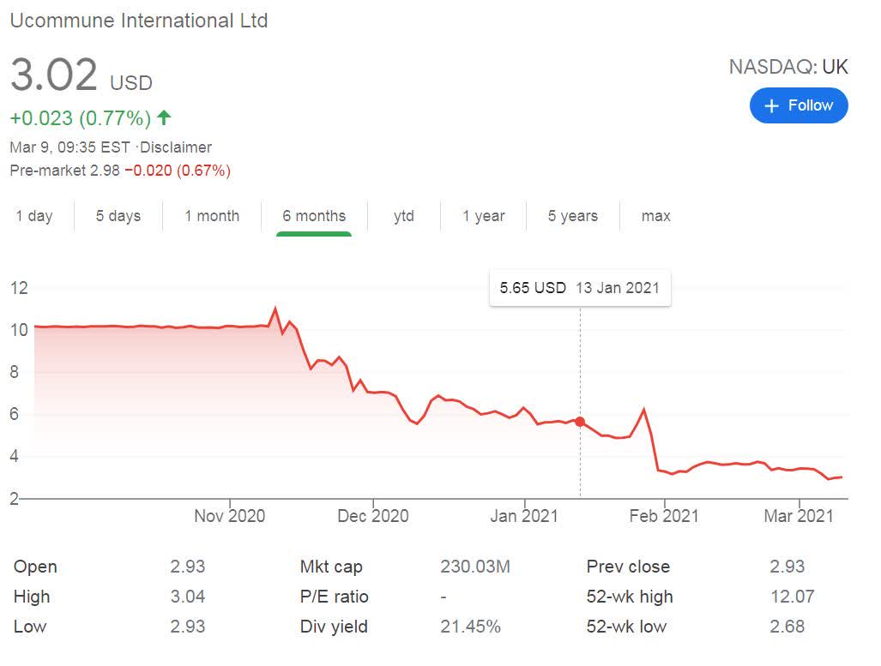Viewport: 881px width, 666px height.
Task: Click the 52-wk high value 12.07
Action: point(793,597)
